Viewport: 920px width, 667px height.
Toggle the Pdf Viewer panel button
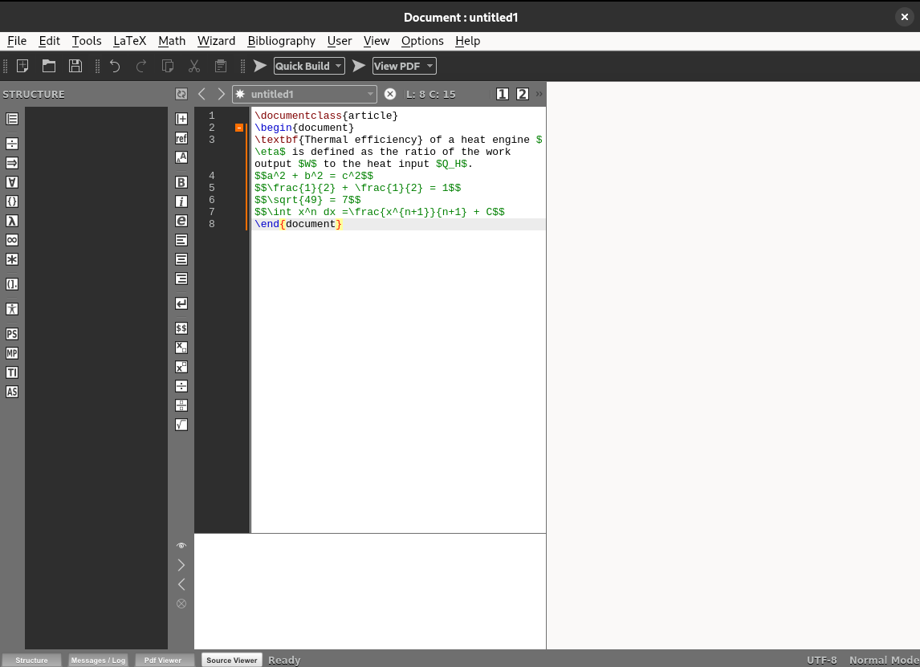(163, 660)
